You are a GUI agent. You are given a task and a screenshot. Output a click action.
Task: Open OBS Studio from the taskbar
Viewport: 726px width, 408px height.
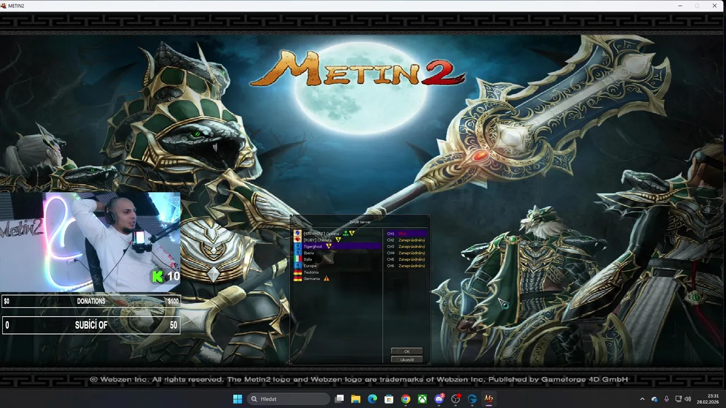tap(455, 399)
